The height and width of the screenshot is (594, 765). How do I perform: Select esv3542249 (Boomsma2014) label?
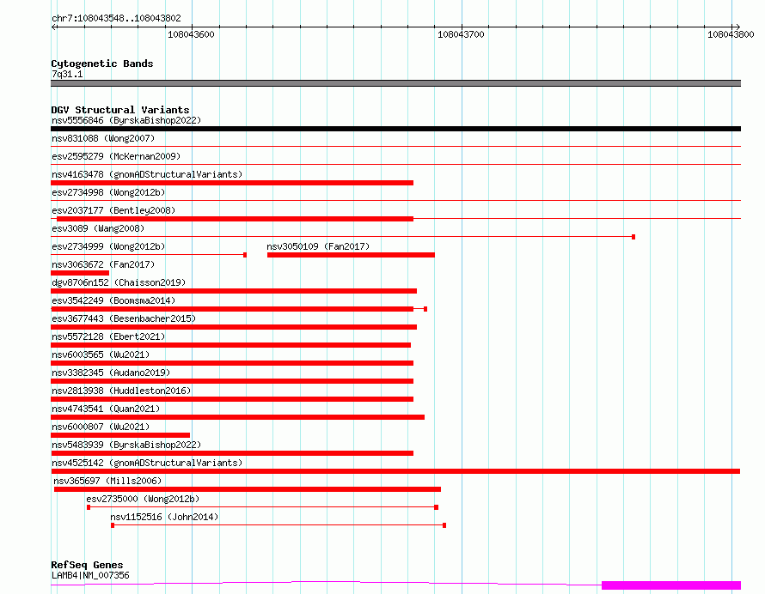113,300
